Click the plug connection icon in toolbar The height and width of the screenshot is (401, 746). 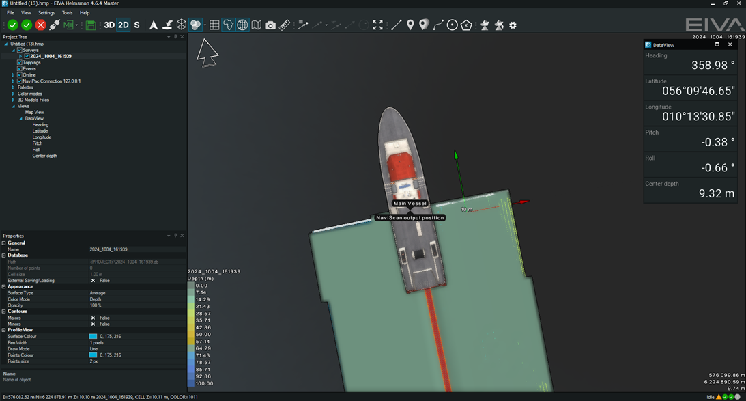[54, 25]
